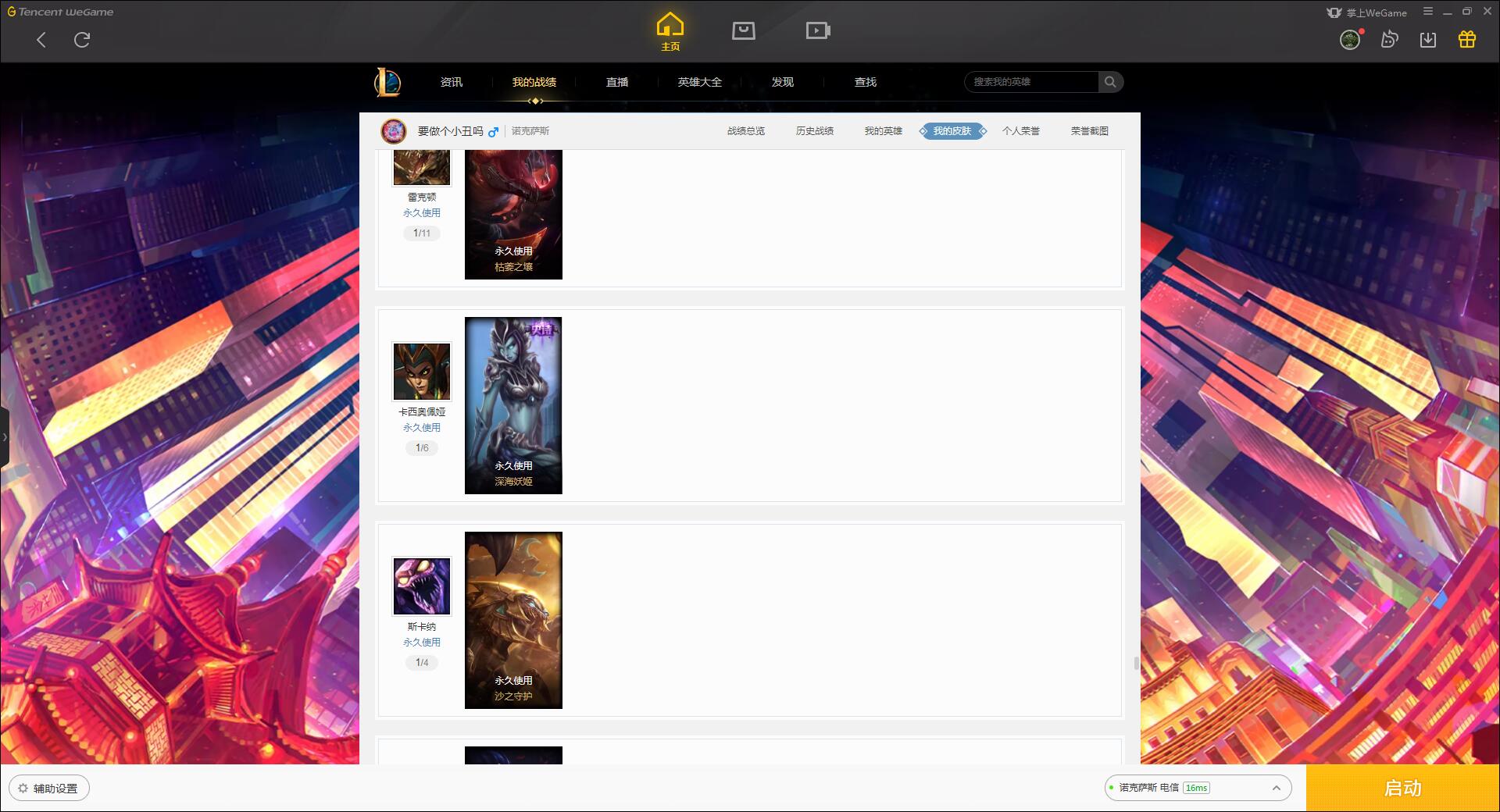Open the 沙之守护 skin card
Image resolution: width=1500 pixels, height=812 pixels.
tap(513, 620)
